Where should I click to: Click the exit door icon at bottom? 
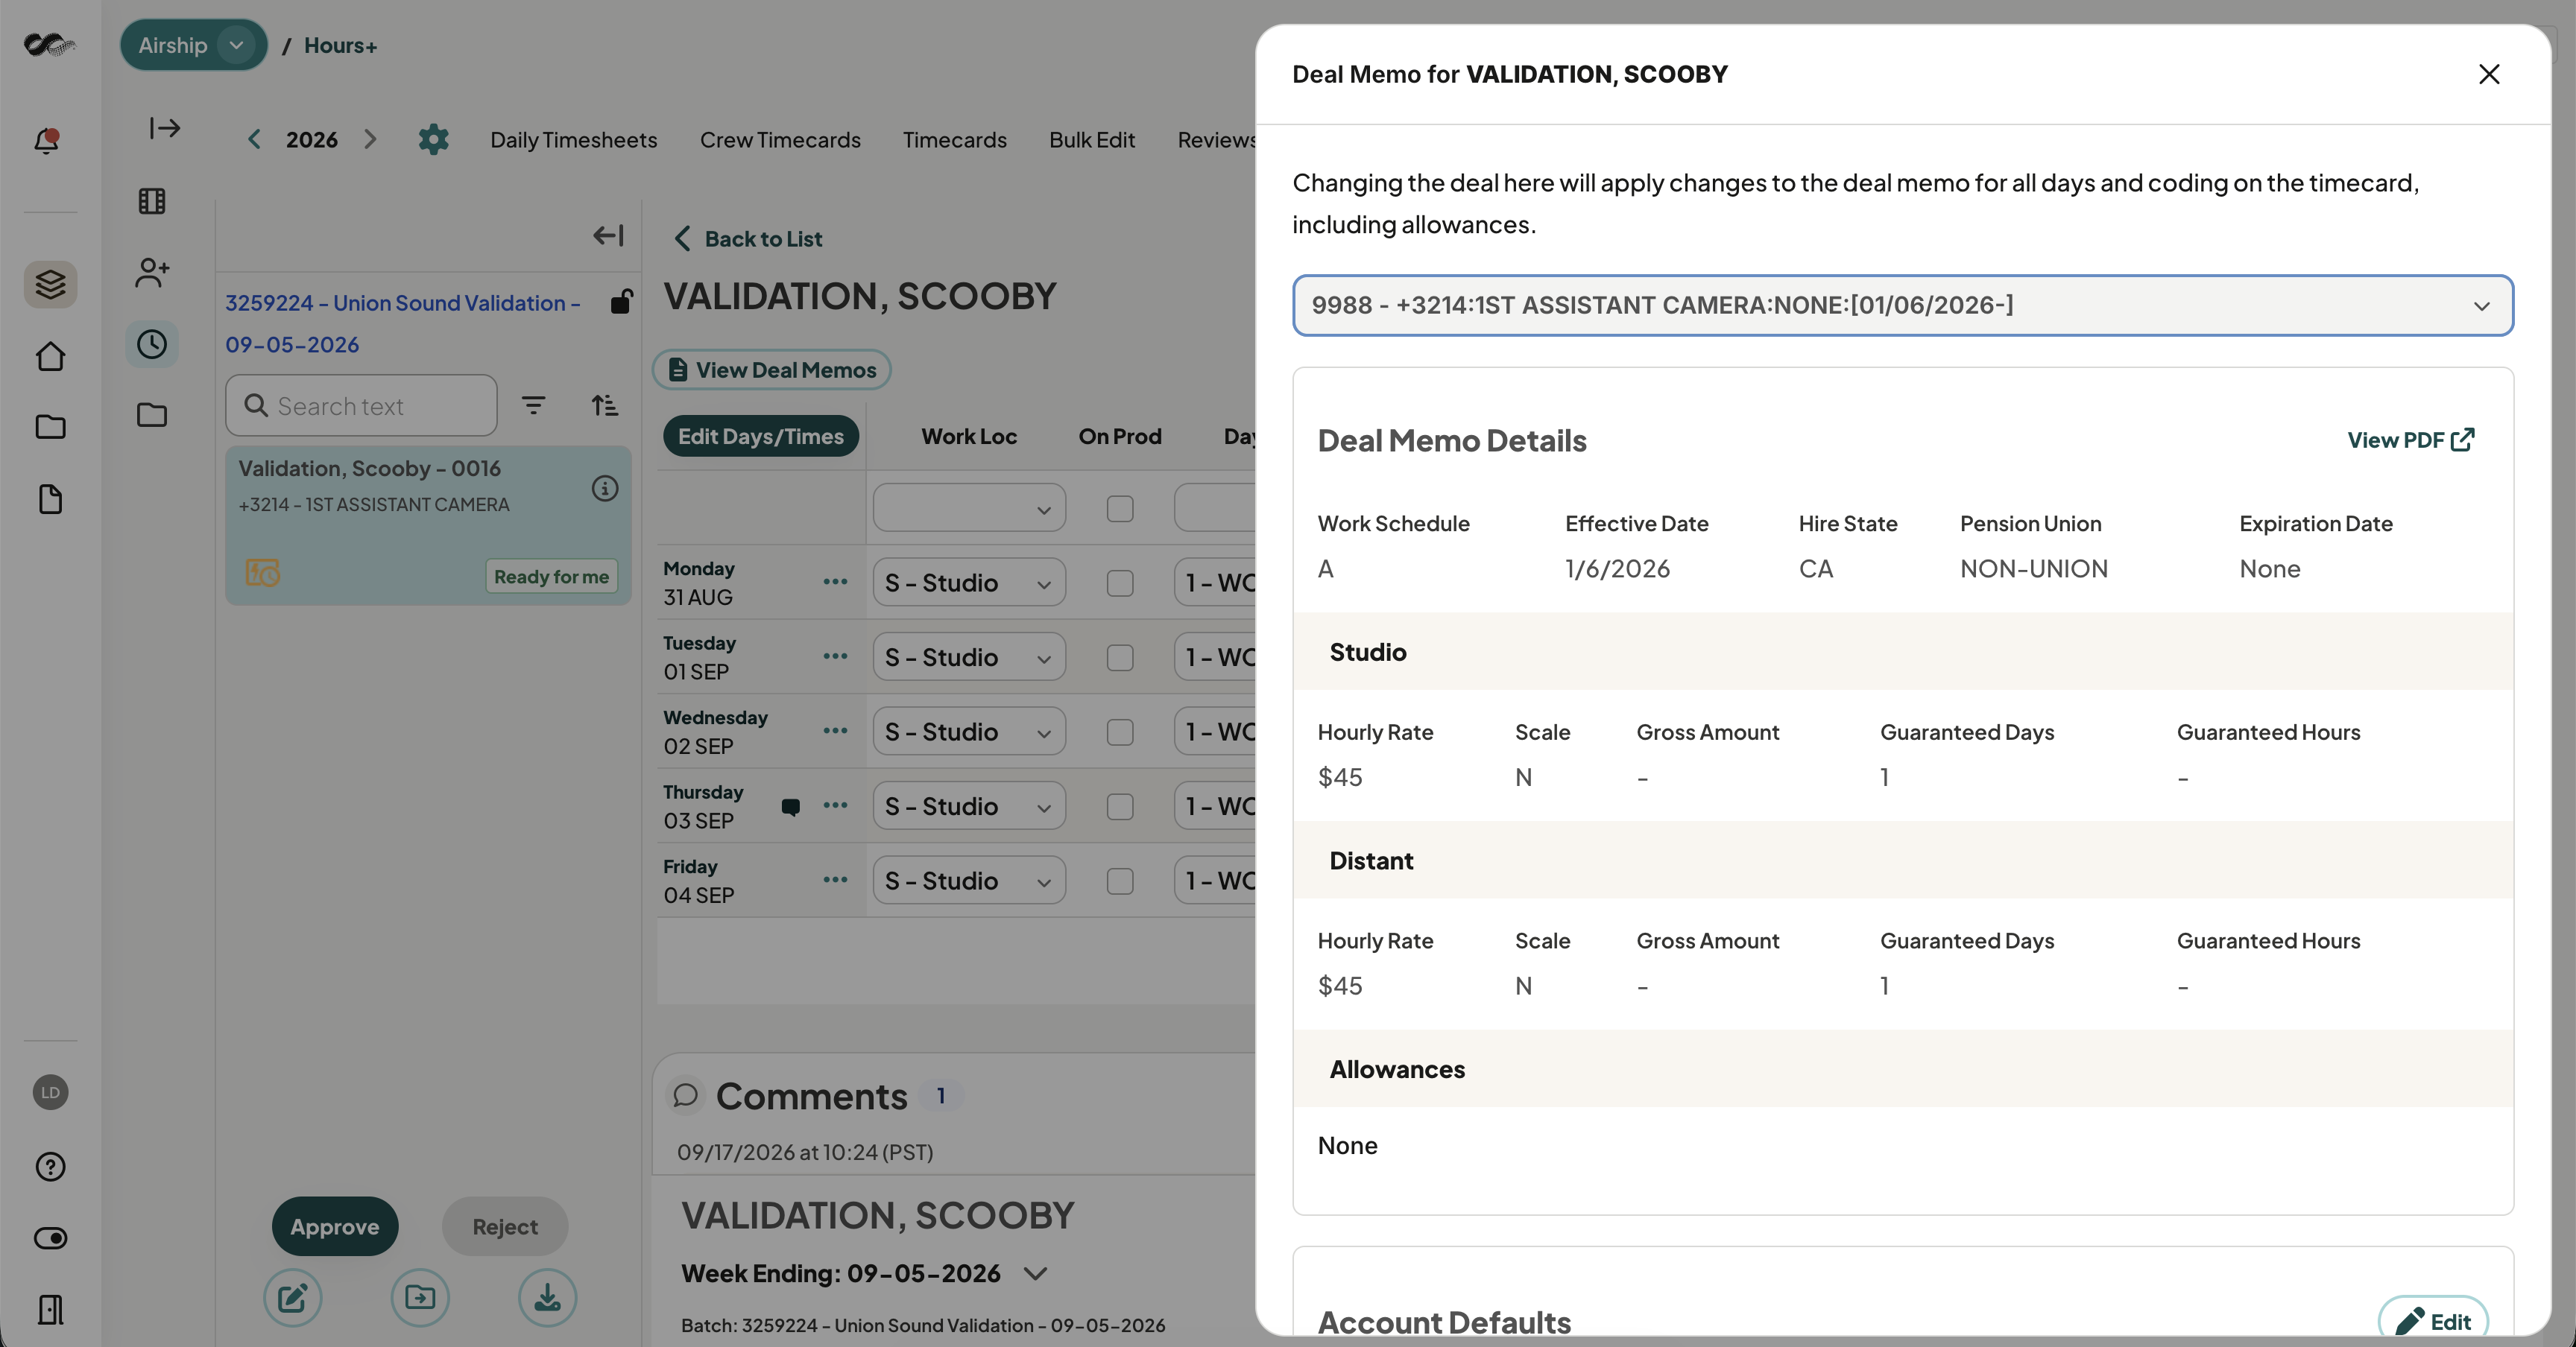[x=50, y=1309]
